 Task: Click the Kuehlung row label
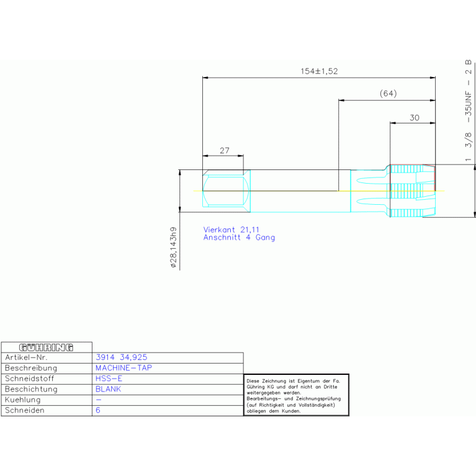23,400
